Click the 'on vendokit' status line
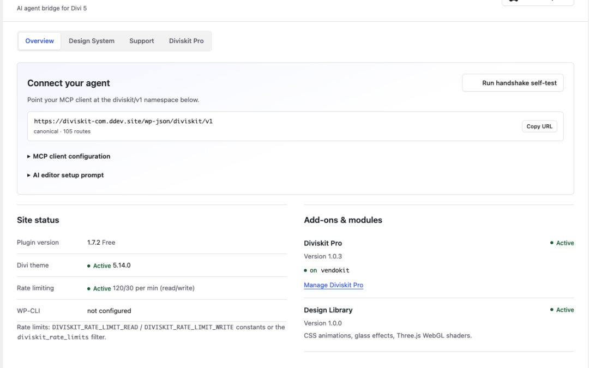 (327, 270)
